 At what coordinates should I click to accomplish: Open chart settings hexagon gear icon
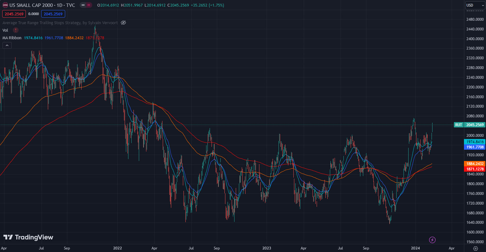click(476, 248)
